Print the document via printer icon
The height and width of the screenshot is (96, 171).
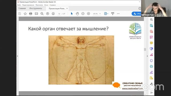(x=31, y=14)
